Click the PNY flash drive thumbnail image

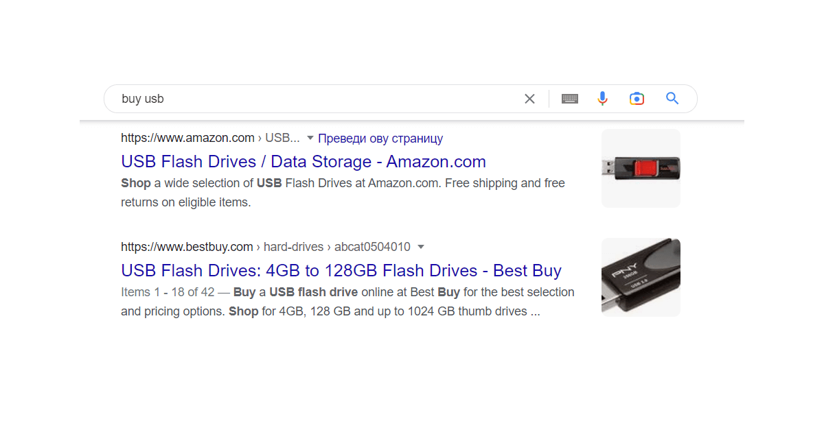coord(641,277)
